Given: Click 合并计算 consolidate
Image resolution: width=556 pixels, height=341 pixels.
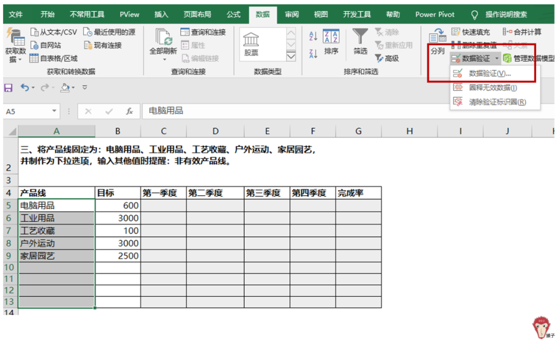Looking at the screenshot, I should point(522,32).
